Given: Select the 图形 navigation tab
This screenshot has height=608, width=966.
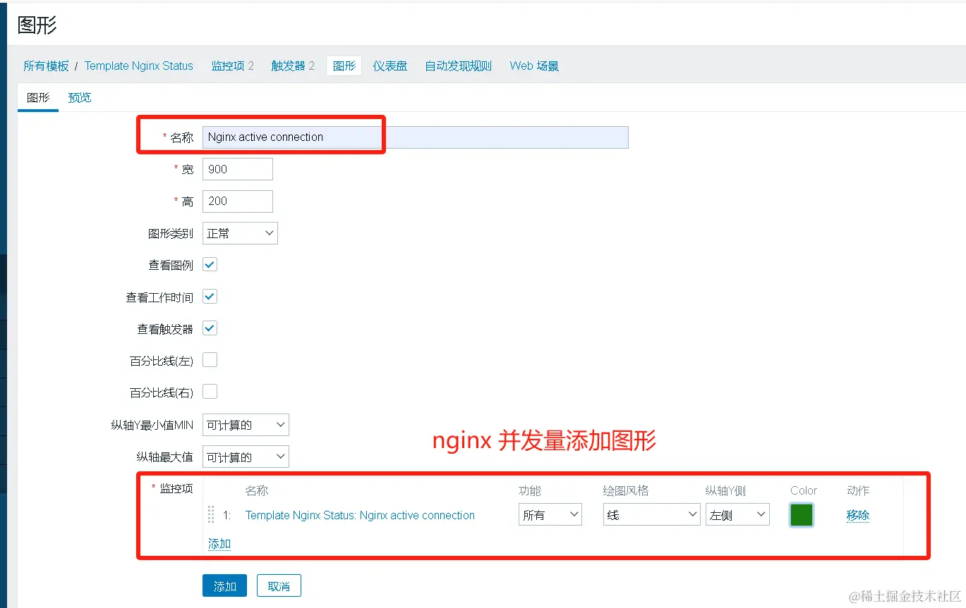Looking at the screenshot, I should coord(344,66).
